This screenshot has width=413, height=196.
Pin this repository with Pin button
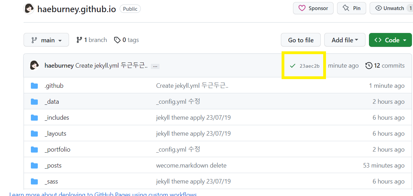[x=352, y=8]
